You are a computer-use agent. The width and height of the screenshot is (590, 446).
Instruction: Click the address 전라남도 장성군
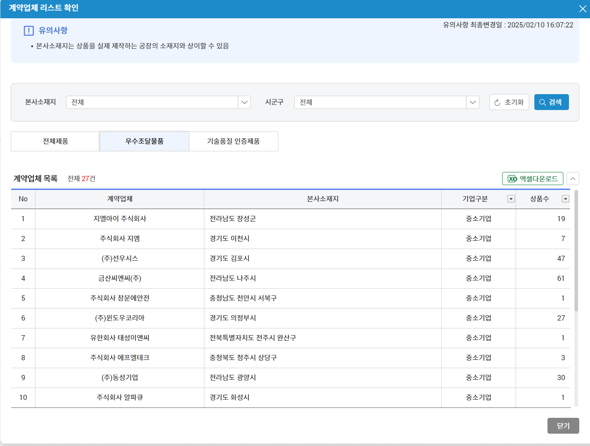[233, 219]
